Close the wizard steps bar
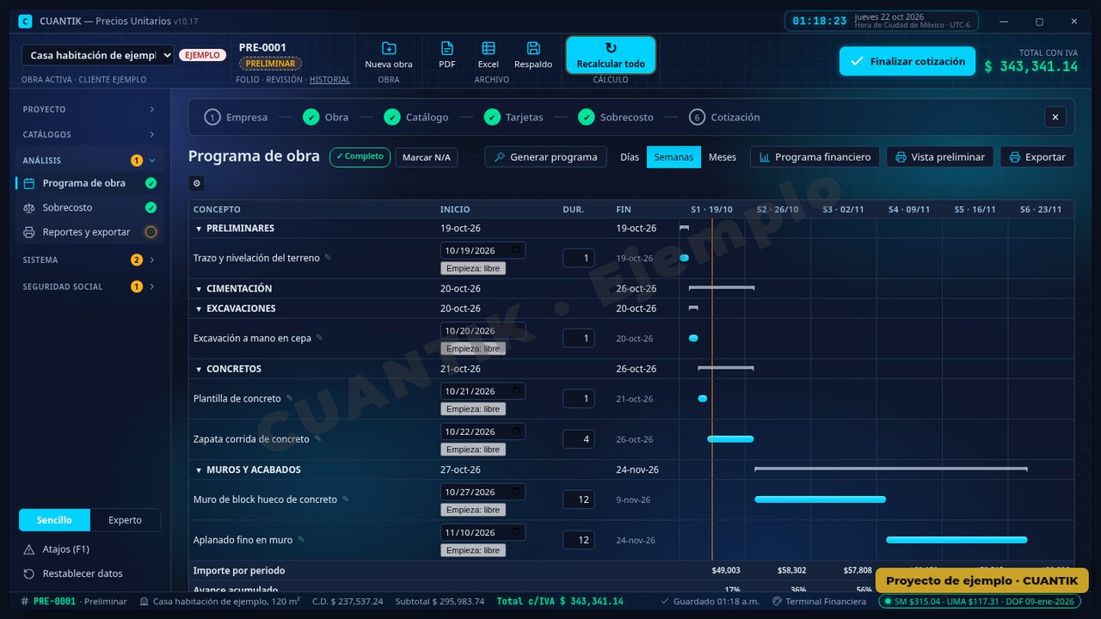The image size is (1101, 619). coord(1055,117)
